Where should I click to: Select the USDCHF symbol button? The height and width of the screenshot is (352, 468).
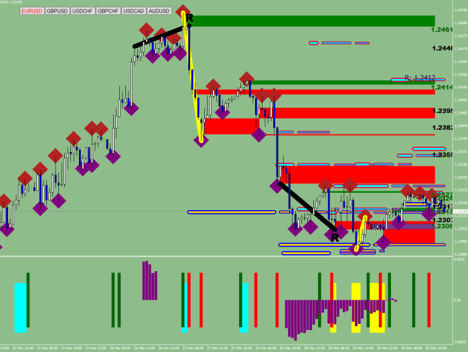83,11
